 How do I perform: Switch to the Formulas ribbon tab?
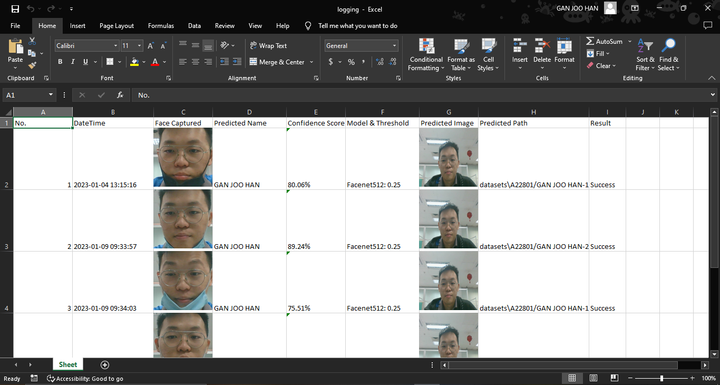[161, 25]
